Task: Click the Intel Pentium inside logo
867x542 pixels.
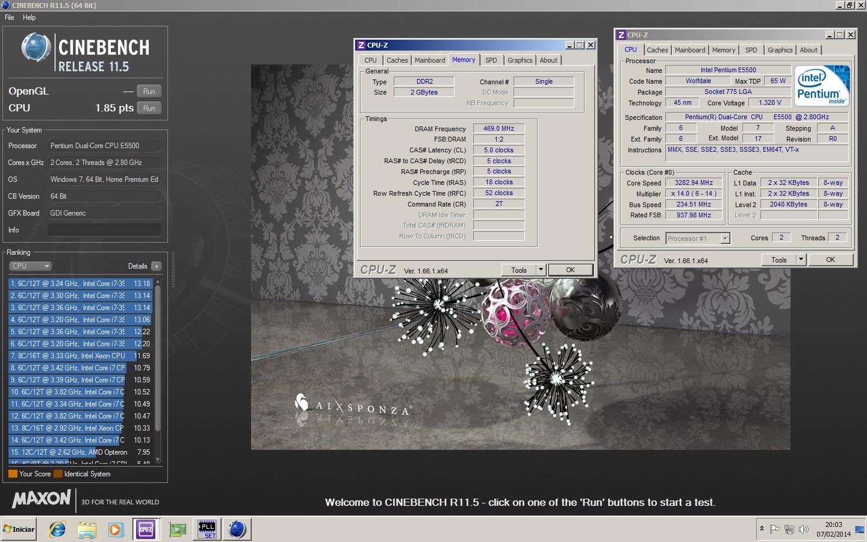Action: [x=822, y=86]
